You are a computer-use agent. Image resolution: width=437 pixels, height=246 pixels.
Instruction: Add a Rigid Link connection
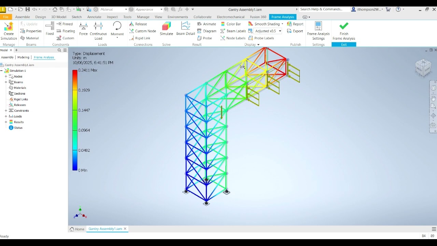[x=140, y=38]
